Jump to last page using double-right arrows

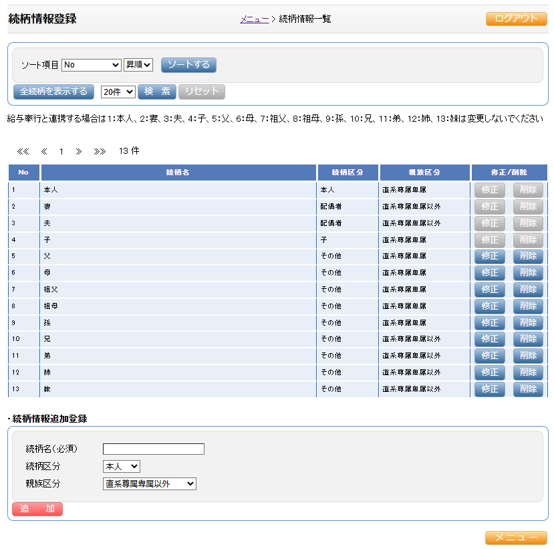click(x=100, y=151)
